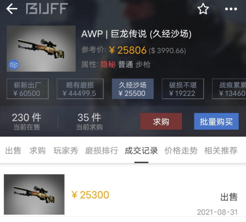The image size is (246, 222).
Task: Tap the back arrow icon
Action: pos(12,9)
